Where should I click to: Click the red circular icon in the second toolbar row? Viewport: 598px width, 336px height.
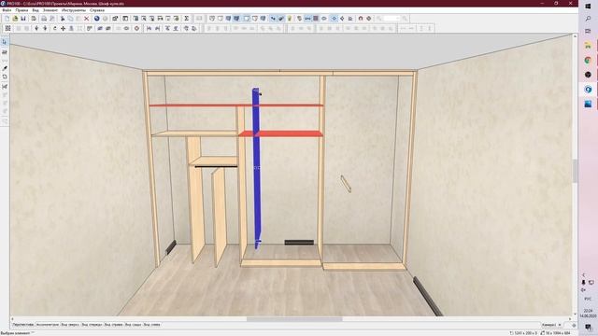click(136, 28)
